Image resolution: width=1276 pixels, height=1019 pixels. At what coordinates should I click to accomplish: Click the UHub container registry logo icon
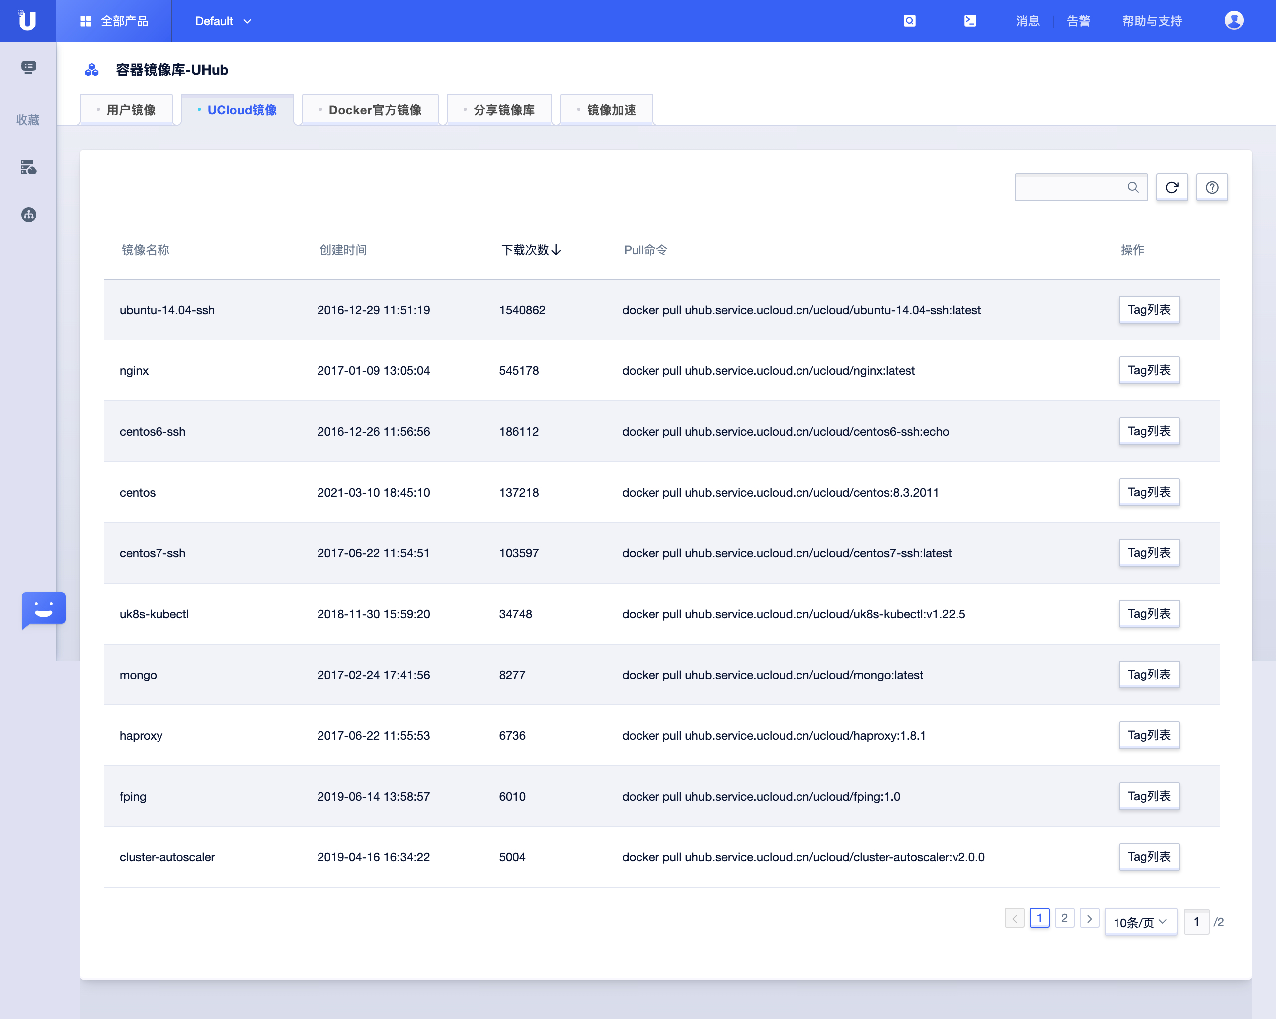[92, 70]
